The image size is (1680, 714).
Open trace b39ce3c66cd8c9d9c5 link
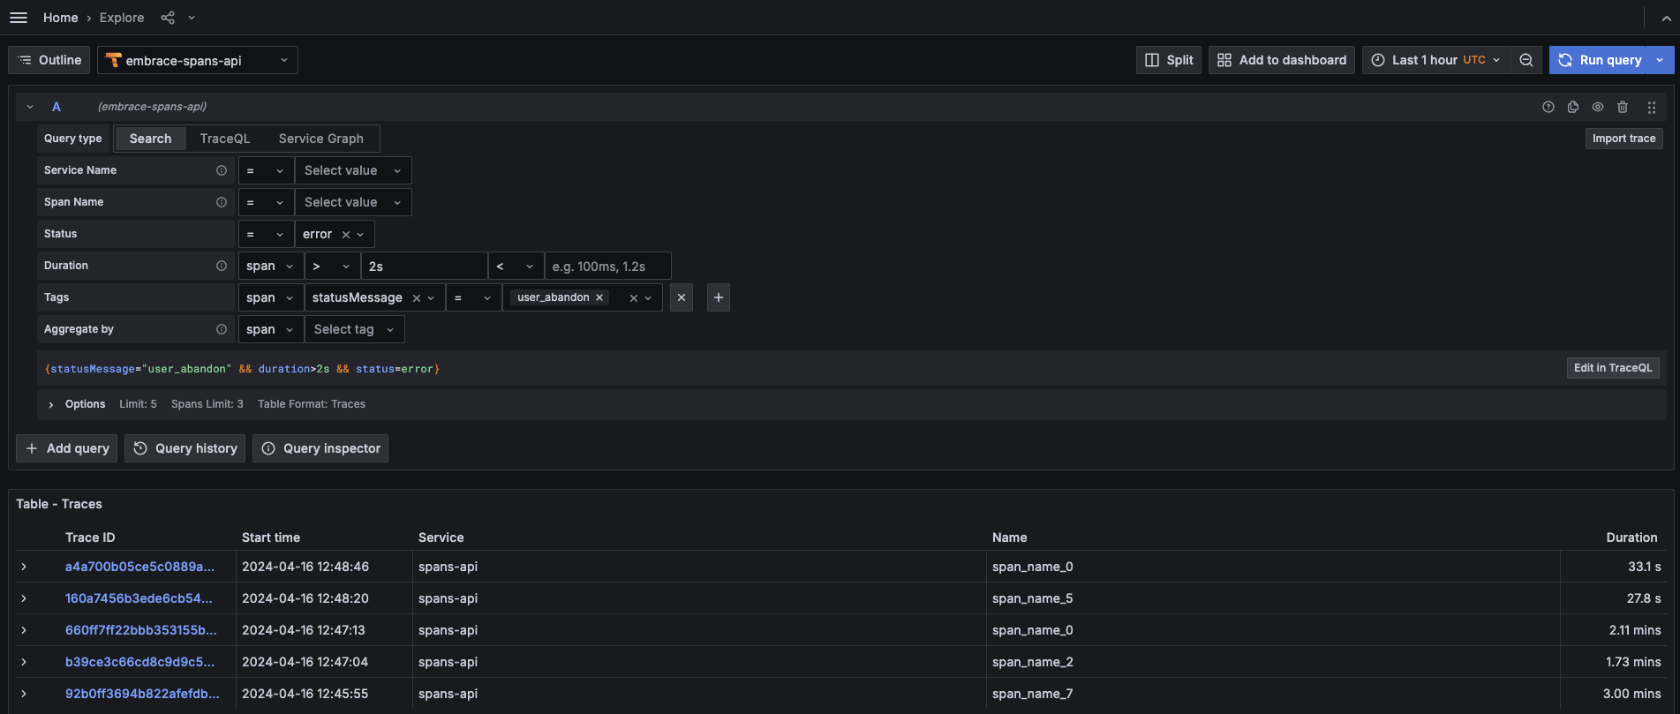(139, 662)
